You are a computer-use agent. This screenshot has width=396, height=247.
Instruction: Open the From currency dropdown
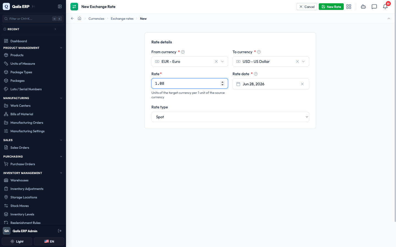[222, 61]
